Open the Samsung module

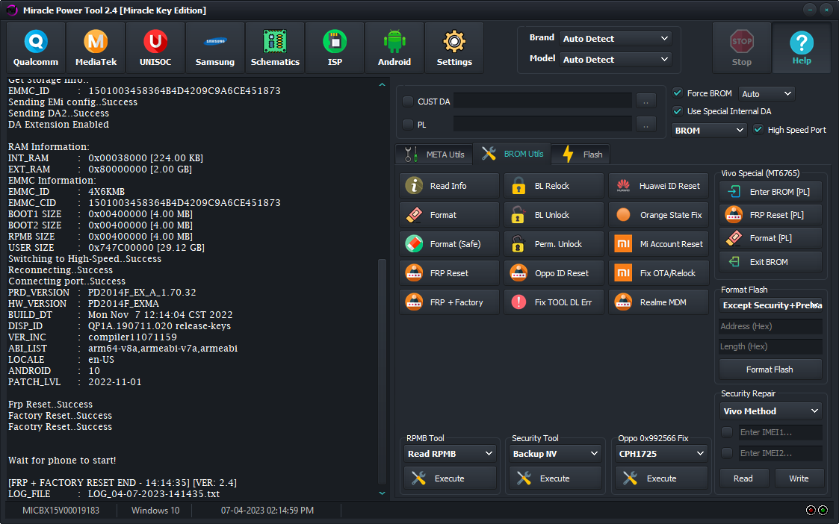(x=215, y=48)
